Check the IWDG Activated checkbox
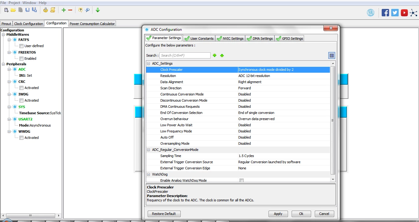The height and width of the screenshot is (222, 419). (21, 100)
